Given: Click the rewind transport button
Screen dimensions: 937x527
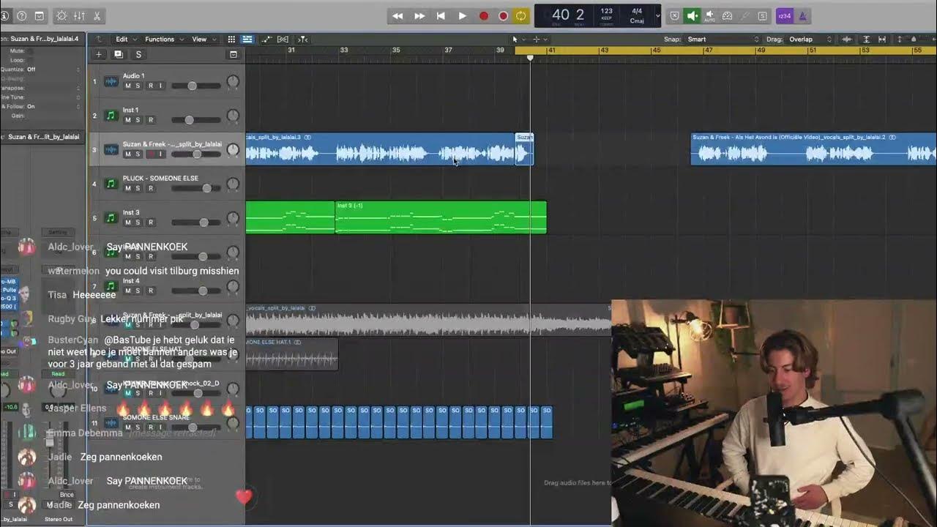Looking at the screenshot, I should (x=397, y=15).
